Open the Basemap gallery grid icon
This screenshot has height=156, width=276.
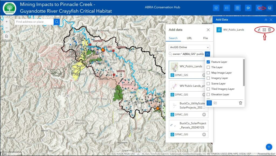(237, 8)
